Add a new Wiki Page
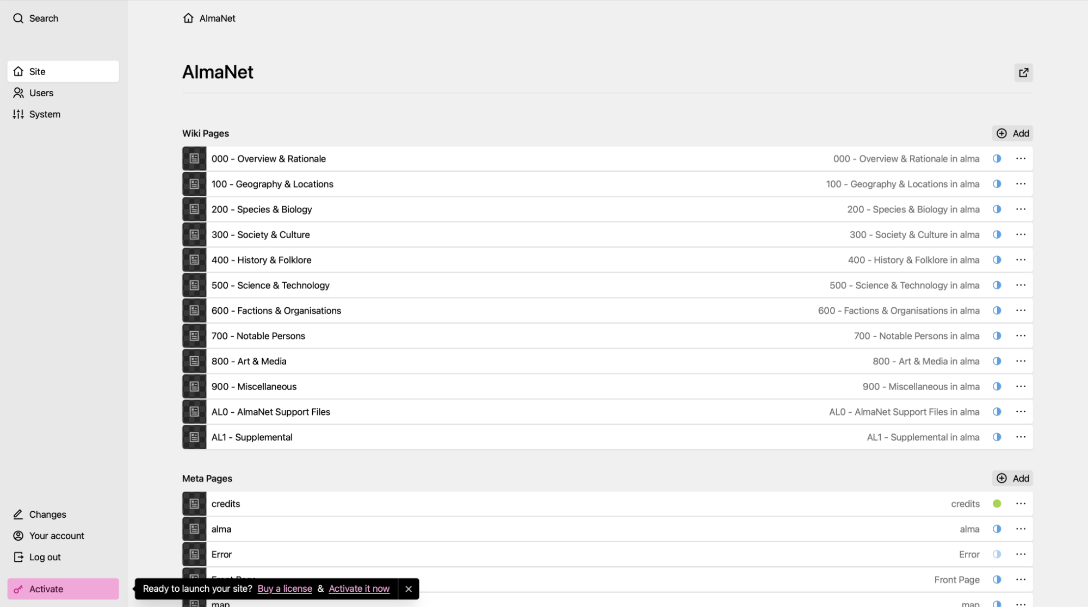Screen dimensions: 1088x607 1012,133
